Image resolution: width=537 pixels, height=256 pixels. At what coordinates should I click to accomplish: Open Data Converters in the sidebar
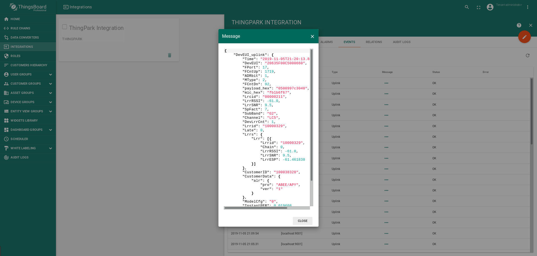(x=25, y=37)
